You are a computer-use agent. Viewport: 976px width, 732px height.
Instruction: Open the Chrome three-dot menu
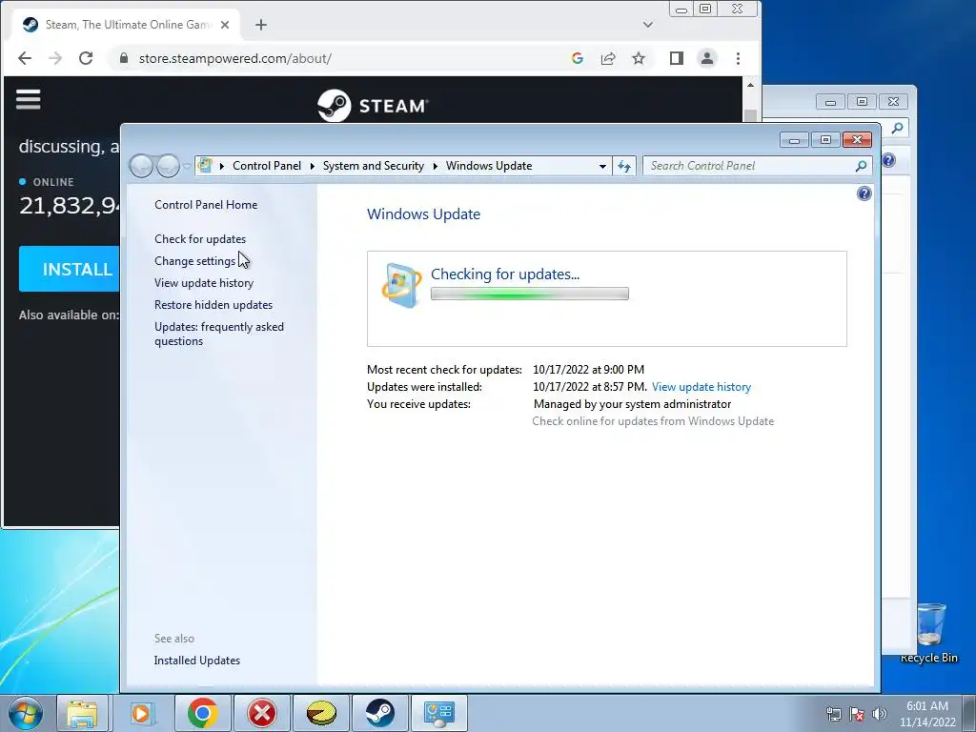pos(739,58)
